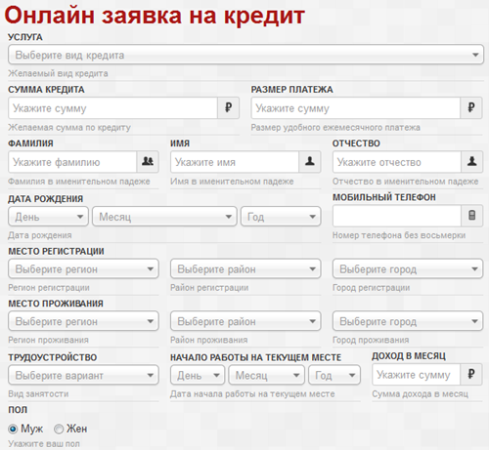Select the Жен radio button
This screenshot has width=489, height=450.
[59, 430]
